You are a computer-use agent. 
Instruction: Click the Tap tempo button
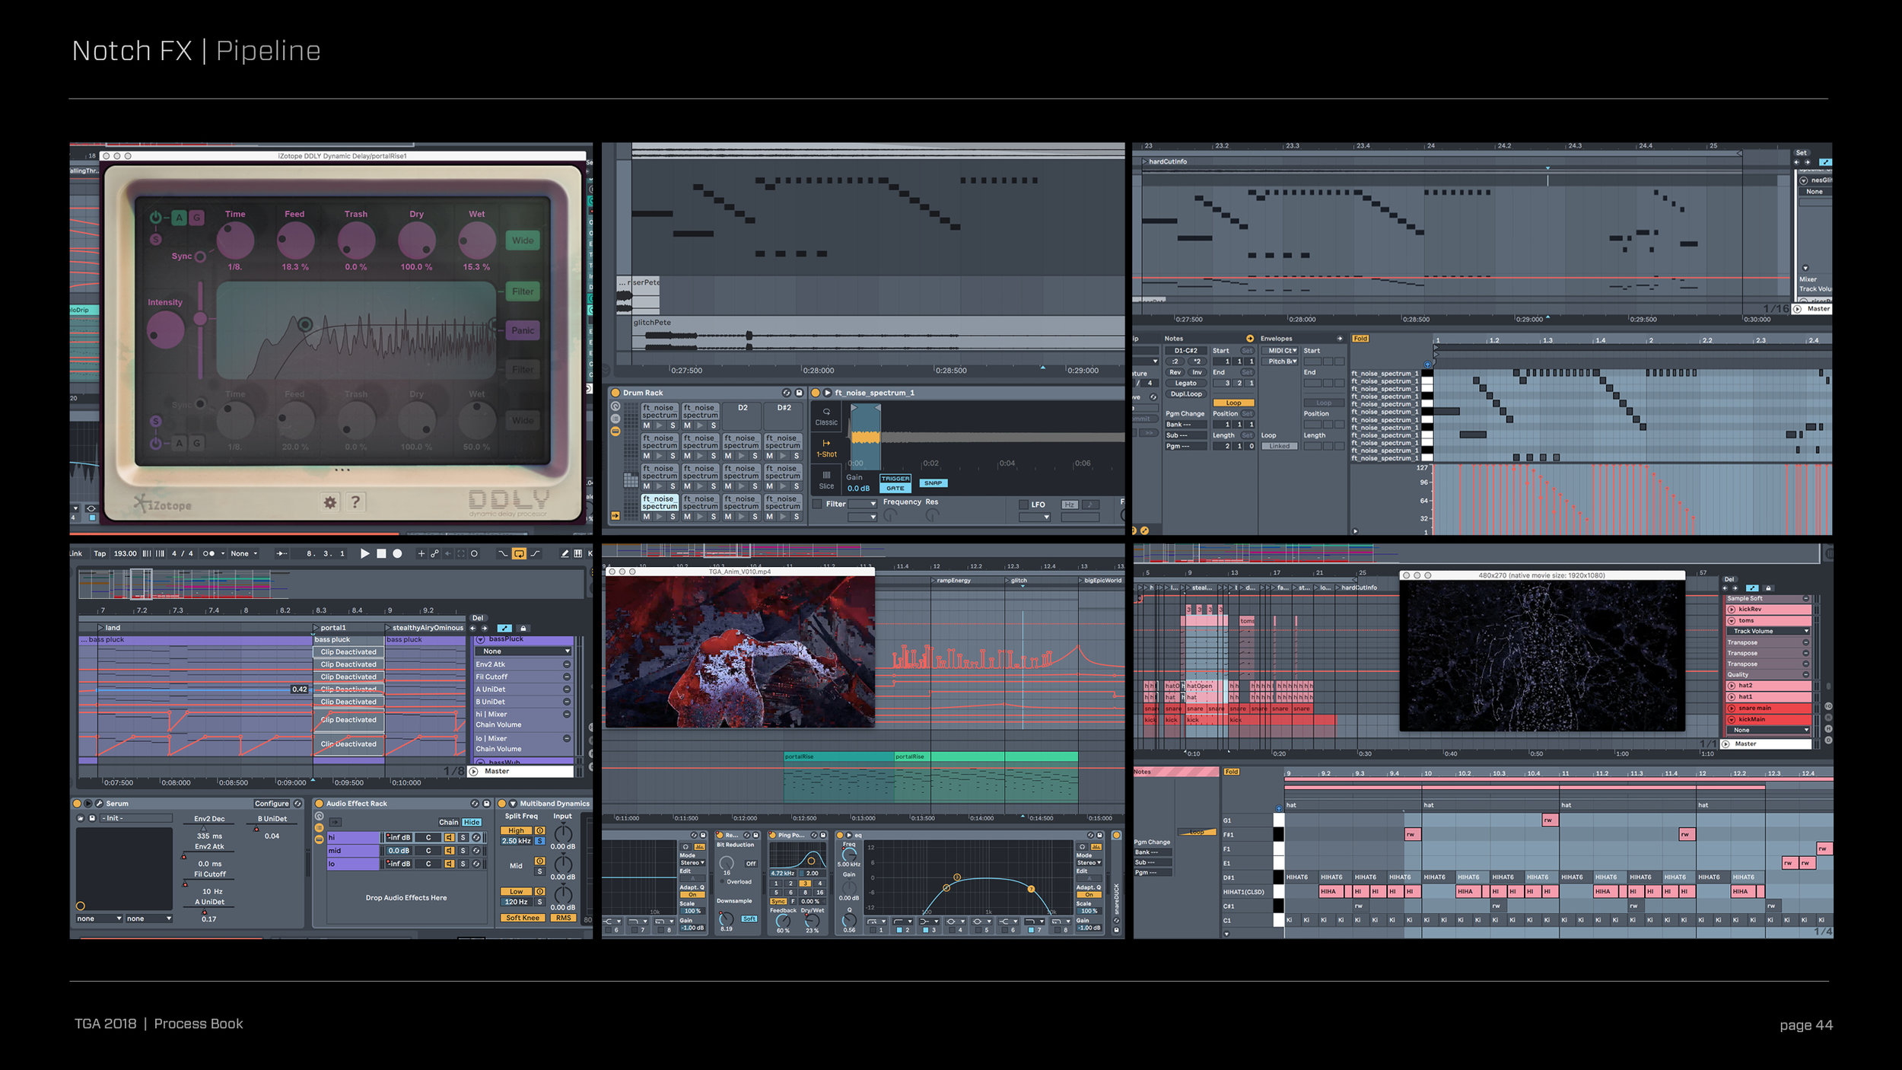tap(100, 553)
